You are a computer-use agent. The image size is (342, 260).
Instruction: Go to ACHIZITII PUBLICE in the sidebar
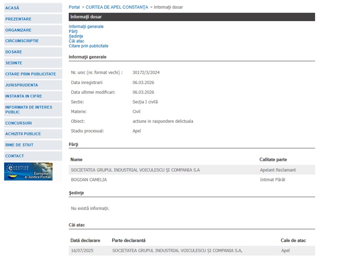33,134
